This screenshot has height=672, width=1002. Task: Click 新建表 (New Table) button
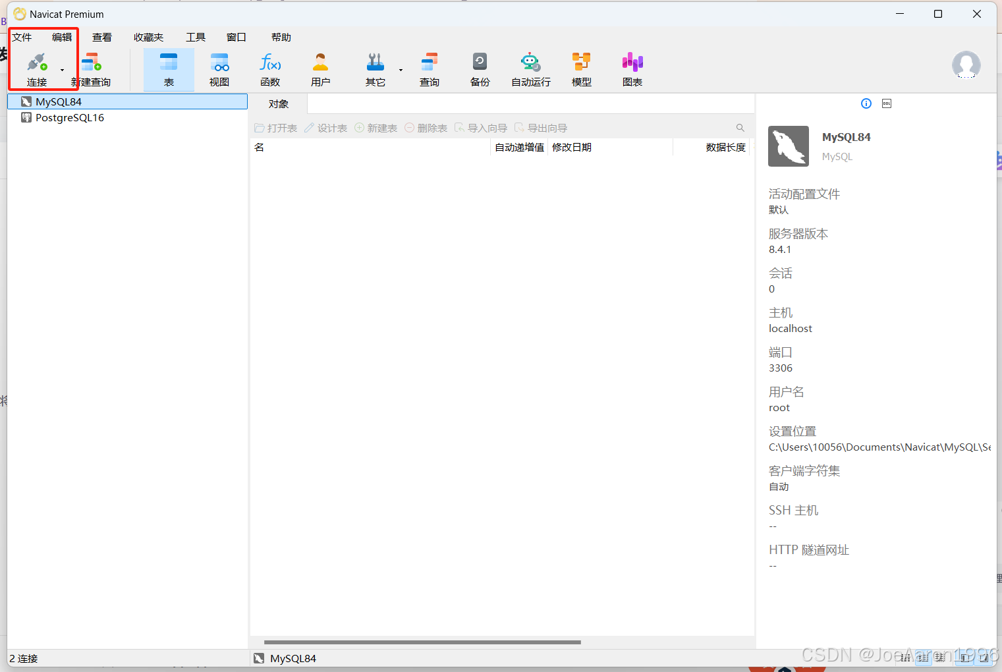(376, 128)
